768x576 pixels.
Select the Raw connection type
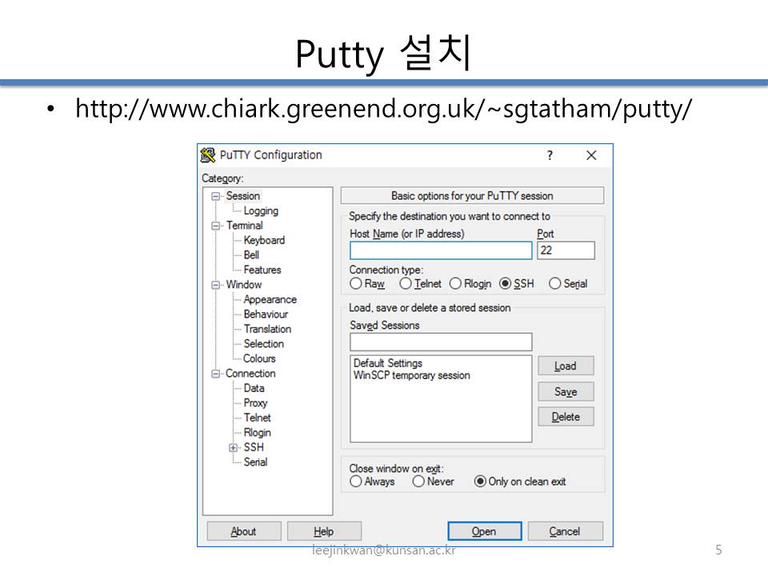pyautogui.click(x=356, y=284)
